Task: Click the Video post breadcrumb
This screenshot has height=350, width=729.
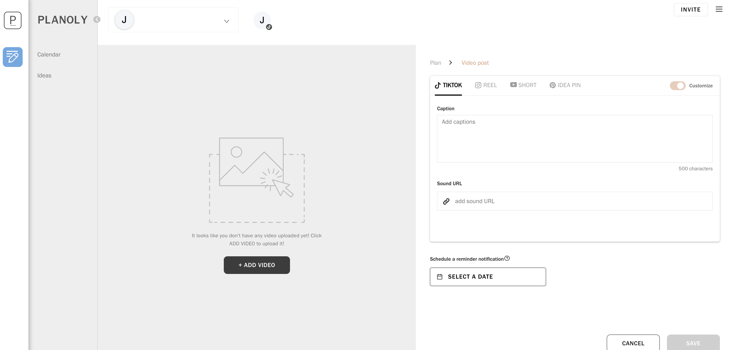Action: 475,63
